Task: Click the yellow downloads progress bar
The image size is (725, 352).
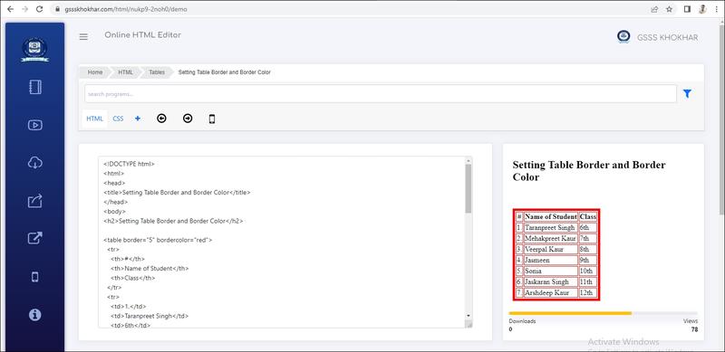Action: [x=570, y=313]
